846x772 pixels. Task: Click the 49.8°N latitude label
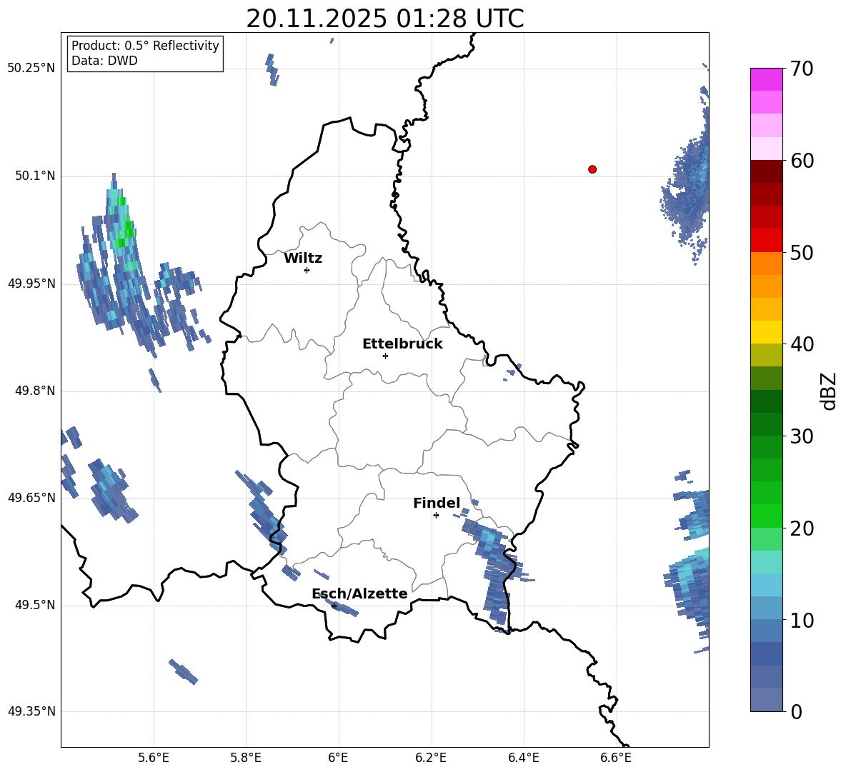(35, 391)
